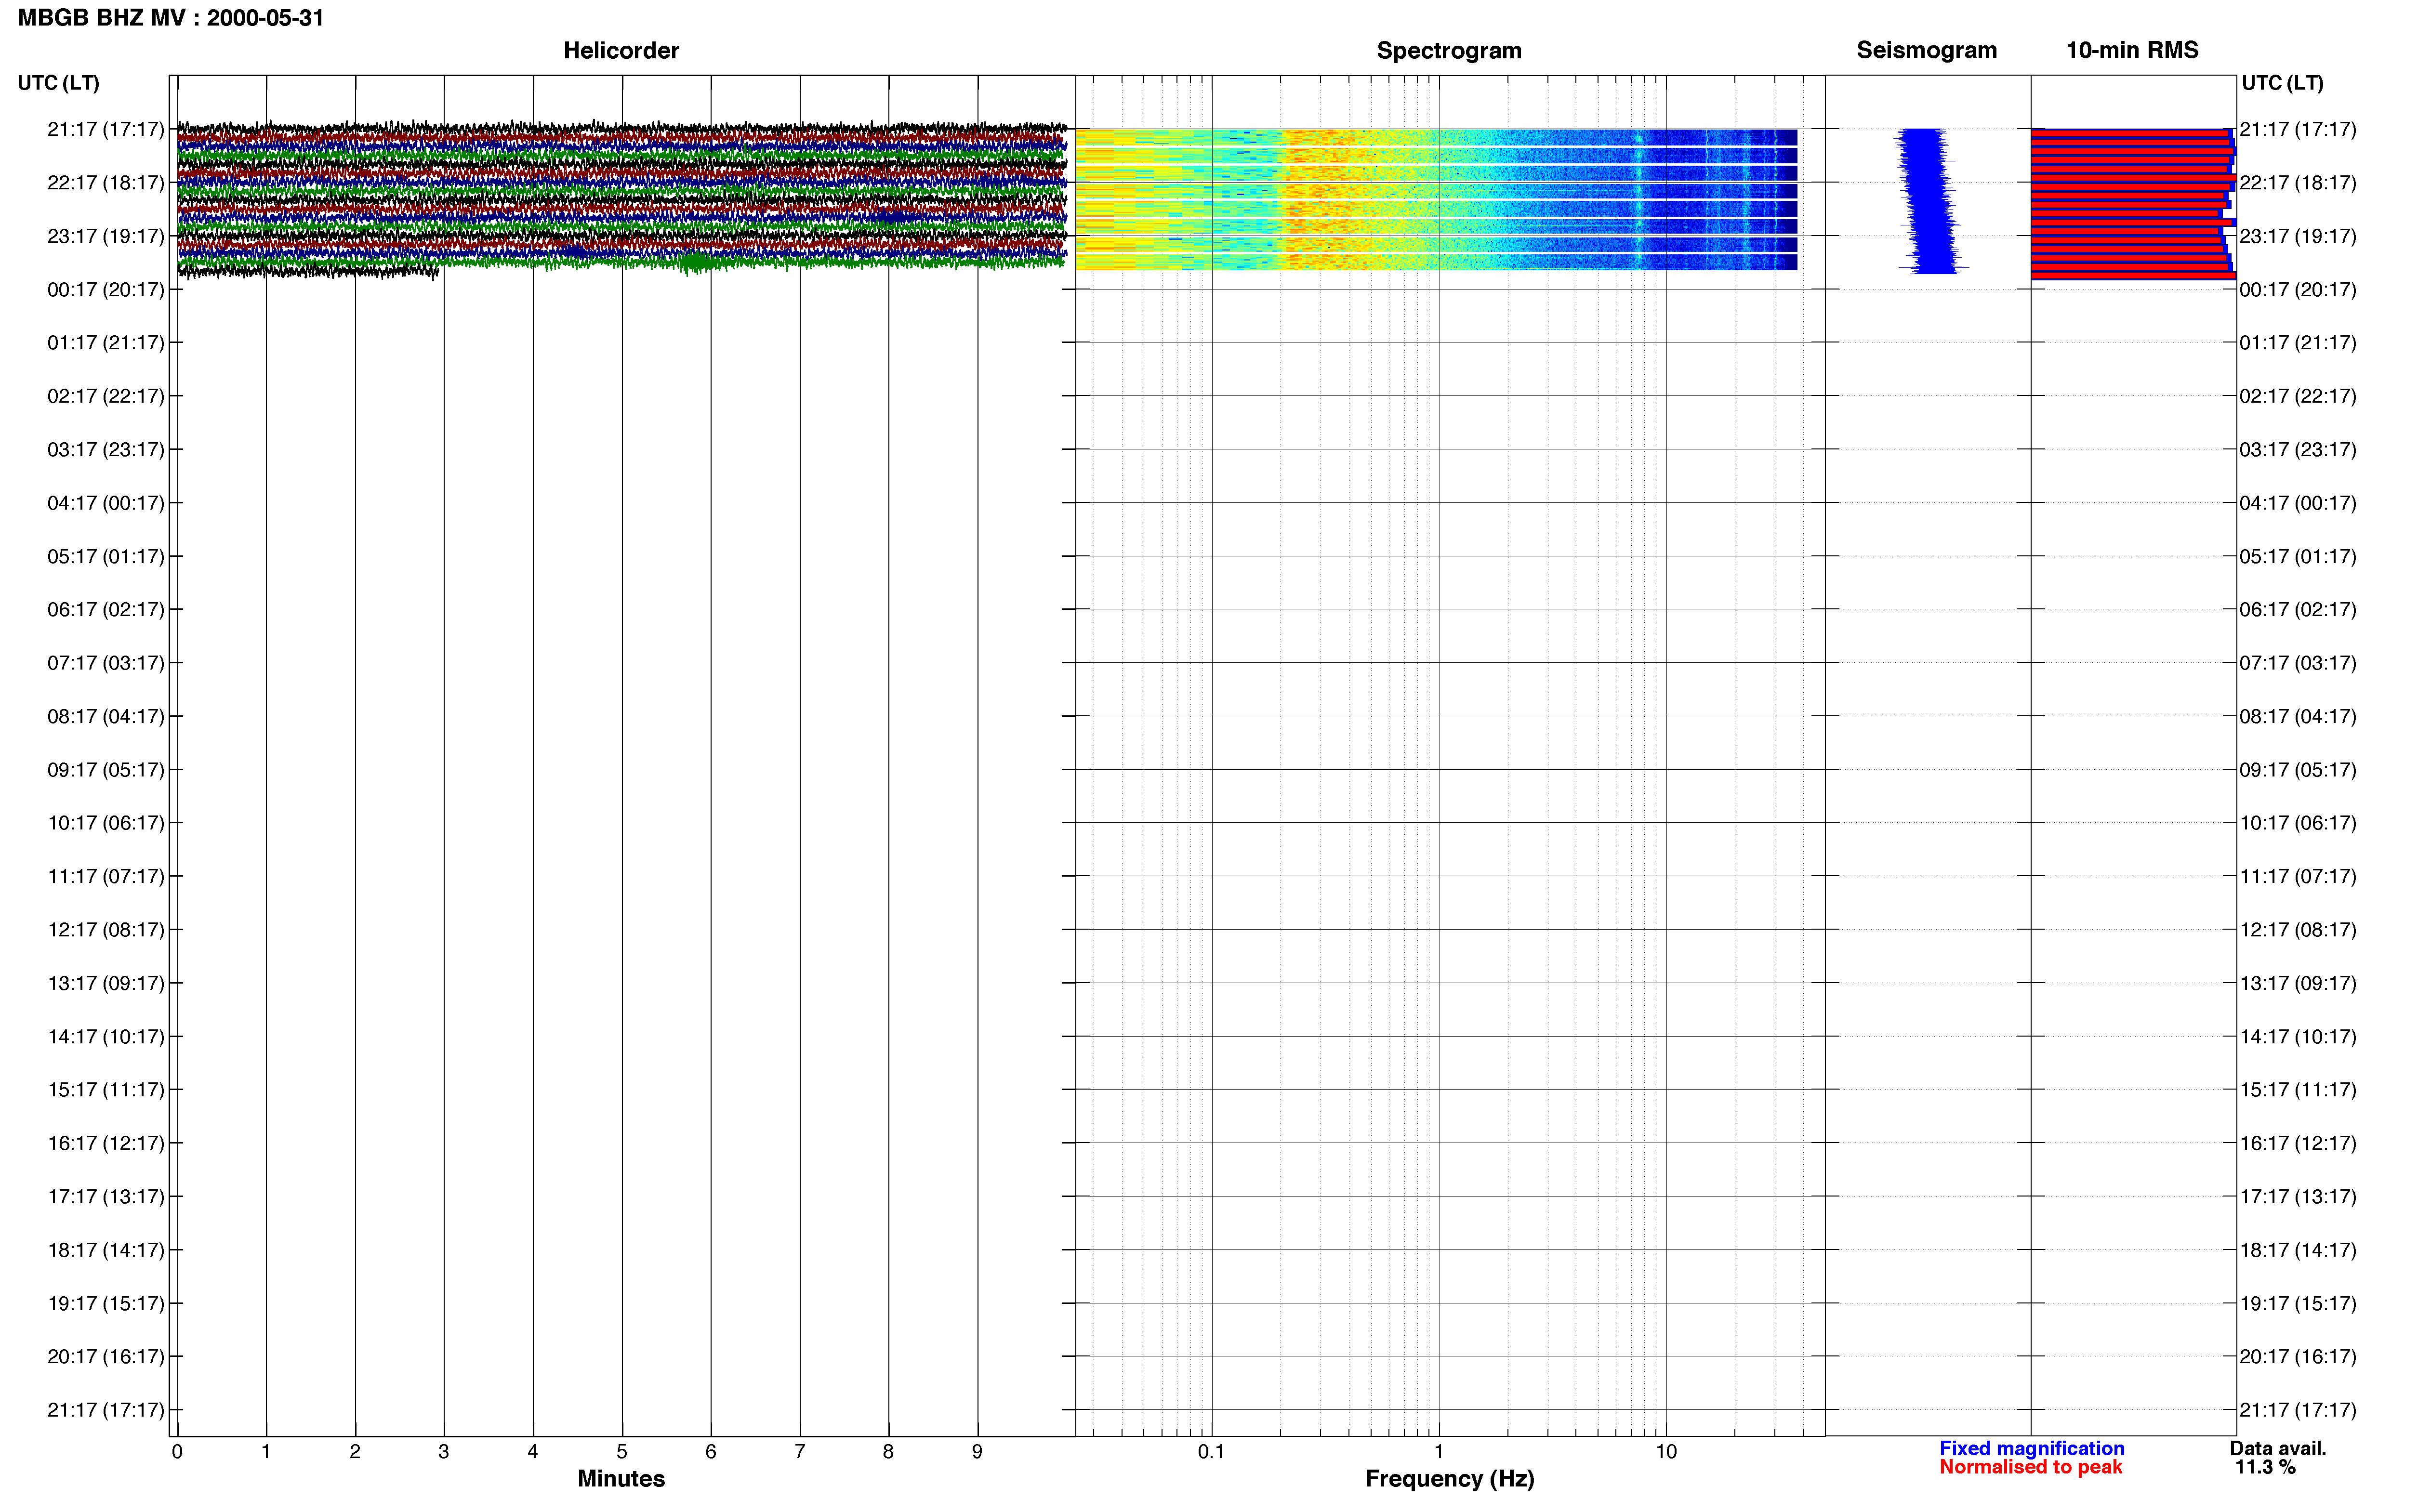Image resolution: width=2418 pixels, height=1512 pixels.
Task: Click the '0' minute tick label
Action: 177,1452
